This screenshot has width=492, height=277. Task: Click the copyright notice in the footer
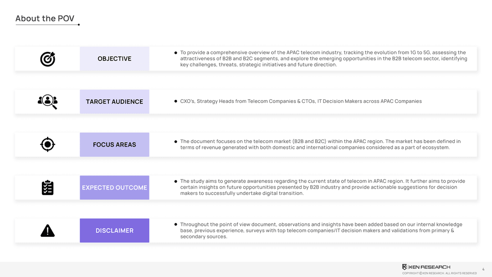point(439,273)
